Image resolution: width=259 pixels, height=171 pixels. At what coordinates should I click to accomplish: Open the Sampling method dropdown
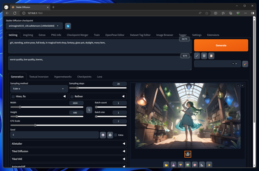click(x=39, y=89)
